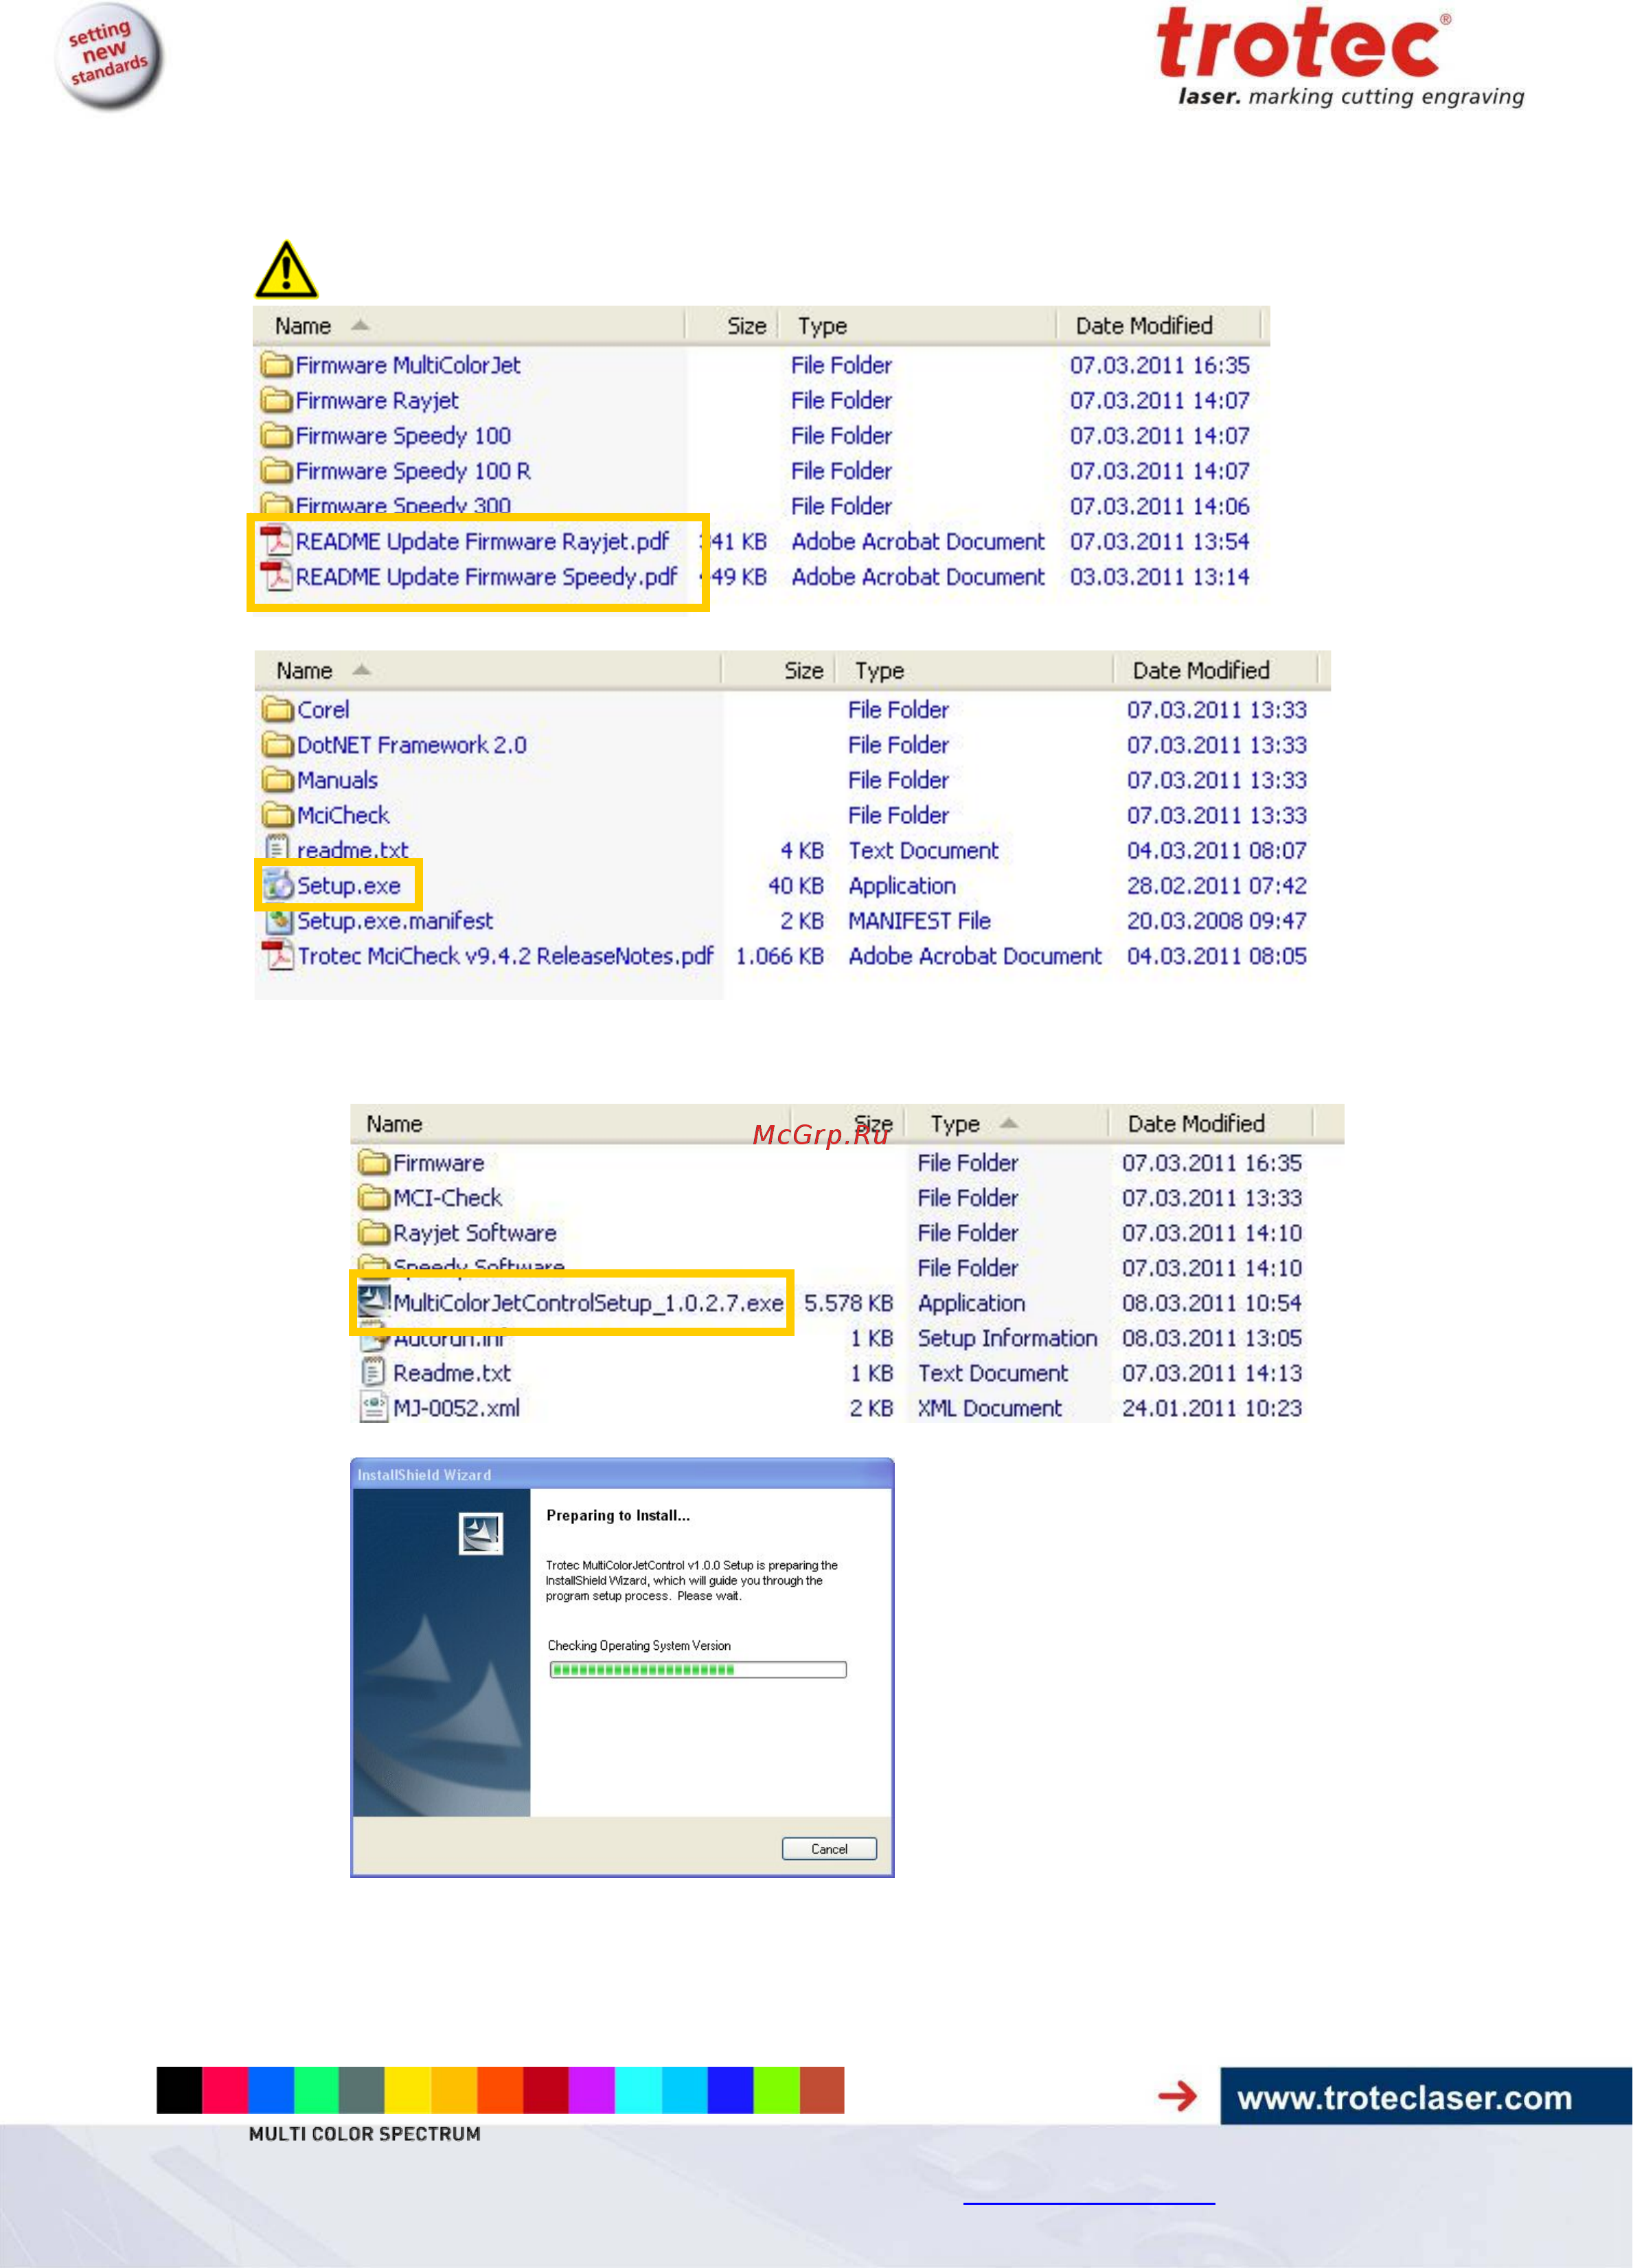Viewport: 1633px width, 2268px height.
Task: Click the Checking Operating System progress bar
Action: (698, 1669)
